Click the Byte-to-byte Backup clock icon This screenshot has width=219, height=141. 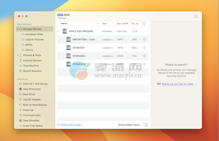[21, 105]
